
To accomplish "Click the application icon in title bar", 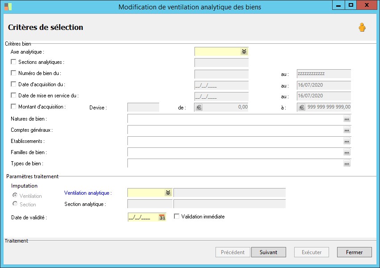I will pos(8,7).
